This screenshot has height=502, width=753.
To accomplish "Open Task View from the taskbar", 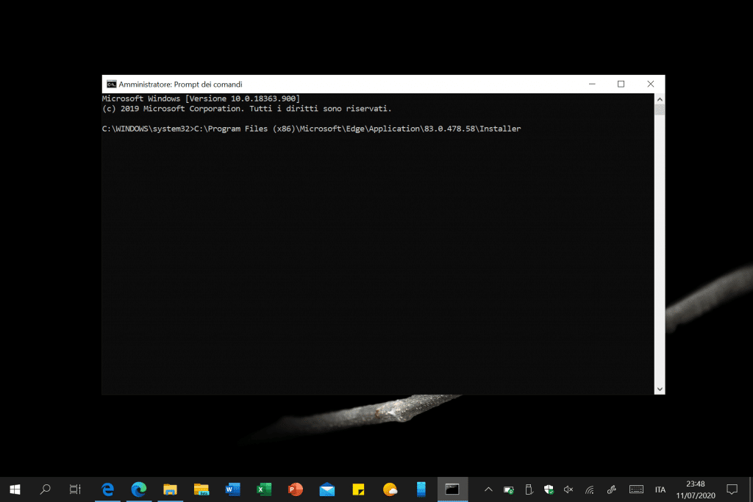I will 75,489.
